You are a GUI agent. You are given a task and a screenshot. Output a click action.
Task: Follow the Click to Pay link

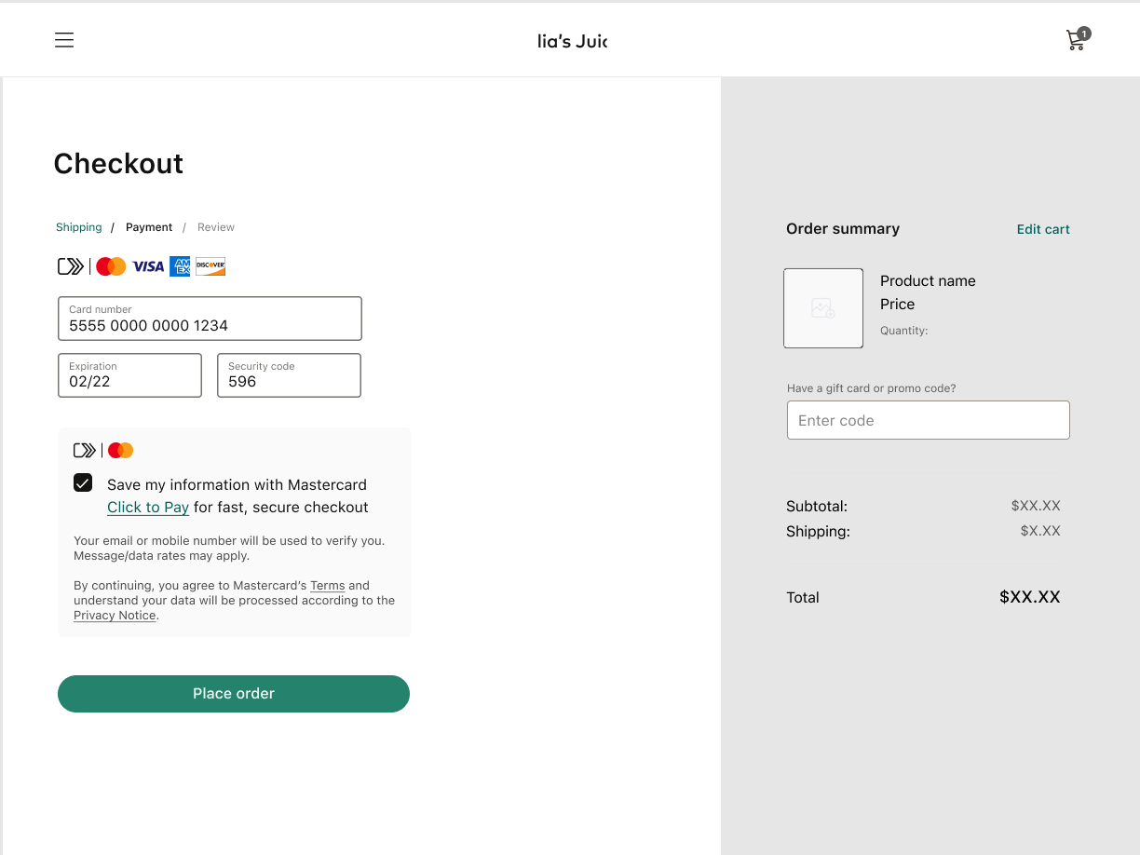[148, 508]
